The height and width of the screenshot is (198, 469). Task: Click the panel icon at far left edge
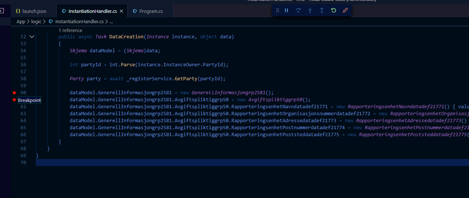click(x=1, y=11)
